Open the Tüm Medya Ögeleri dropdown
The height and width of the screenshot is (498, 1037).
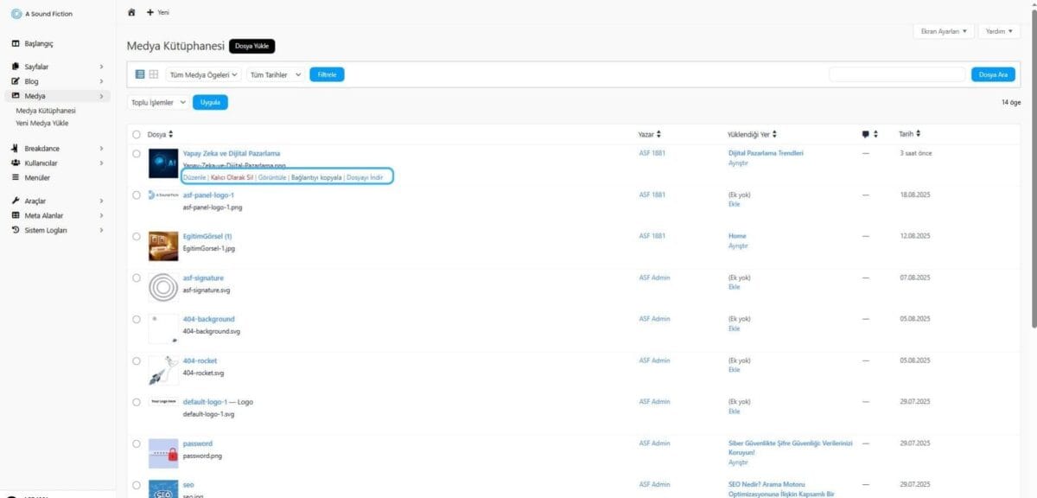pos(204,75)
